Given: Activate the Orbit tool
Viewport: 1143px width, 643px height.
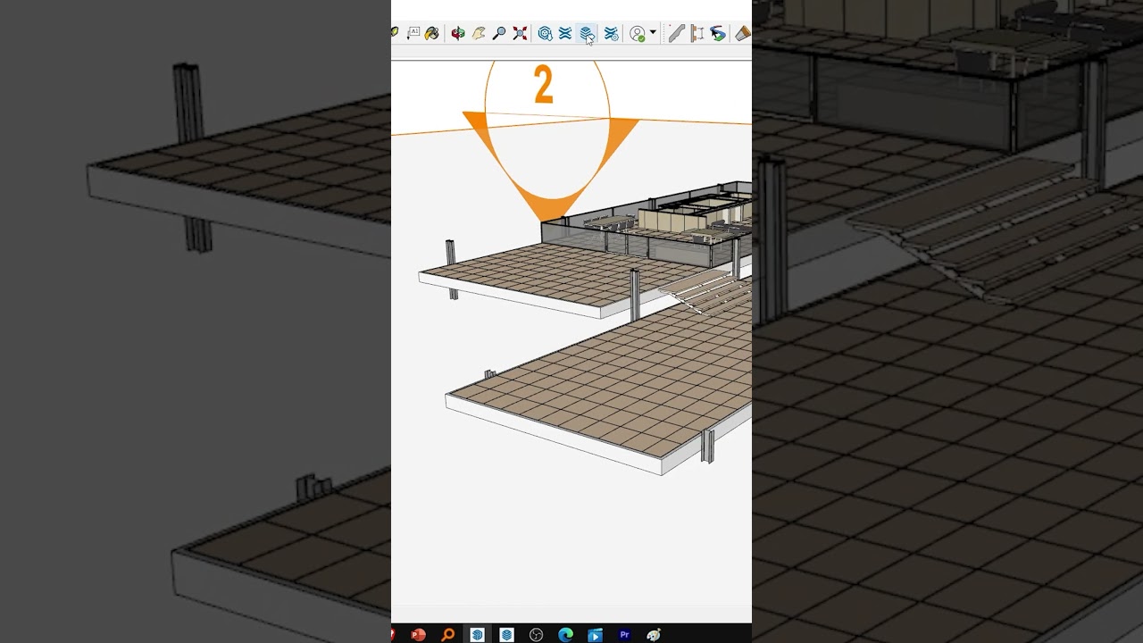Looking at the screenshot, I should click(x=458, y=33).
